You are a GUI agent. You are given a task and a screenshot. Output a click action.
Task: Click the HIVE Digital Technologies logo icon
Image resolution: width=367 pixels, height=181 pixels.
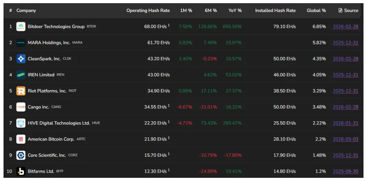point(21,123)
